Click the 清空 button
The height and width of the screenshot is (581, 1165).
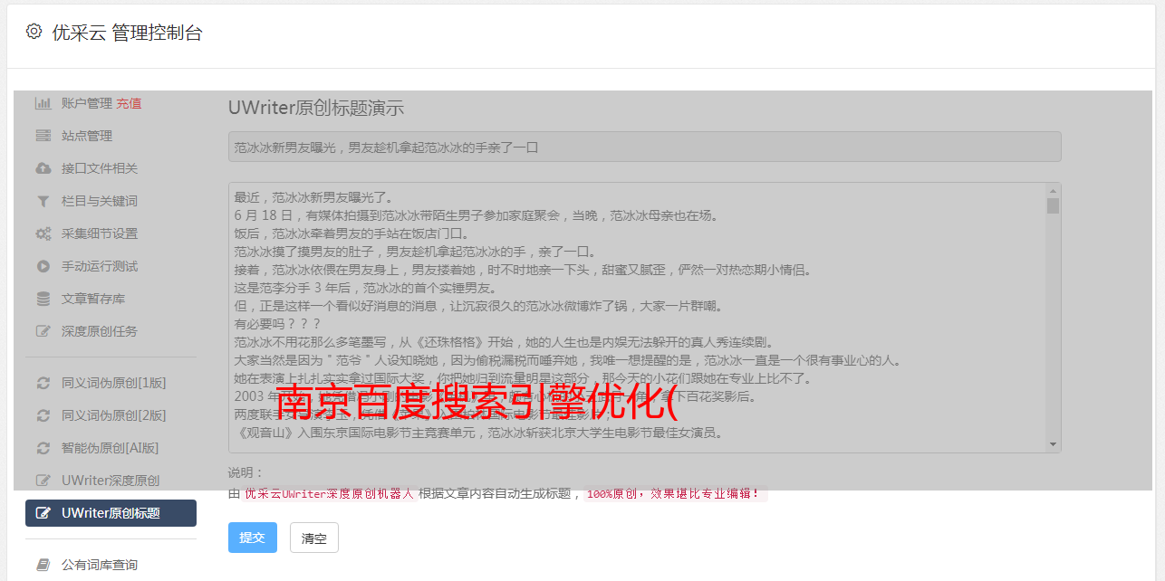click(x=314, y=538)
